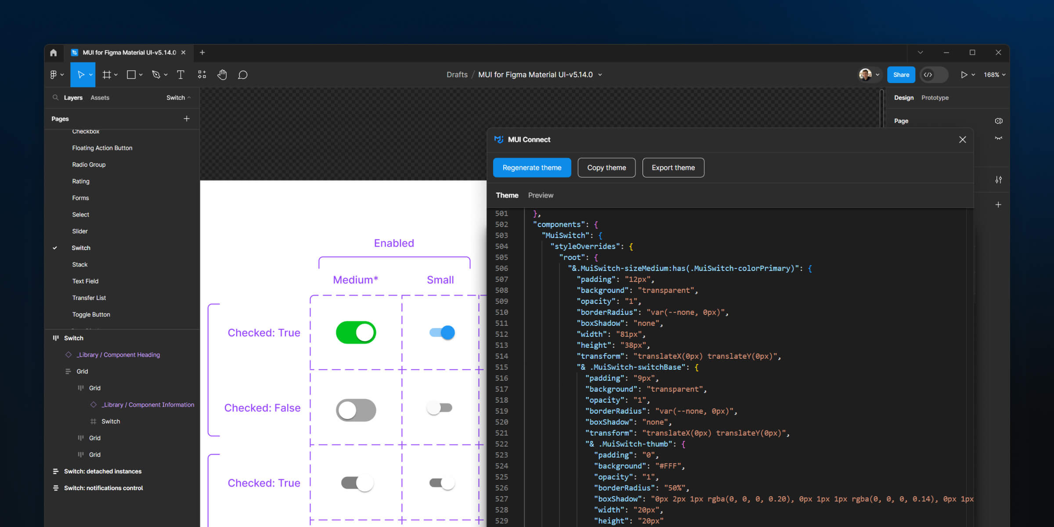Open the local variables sliders icon
Viewport: 1054px width, 527px height.
pos(999,180)
